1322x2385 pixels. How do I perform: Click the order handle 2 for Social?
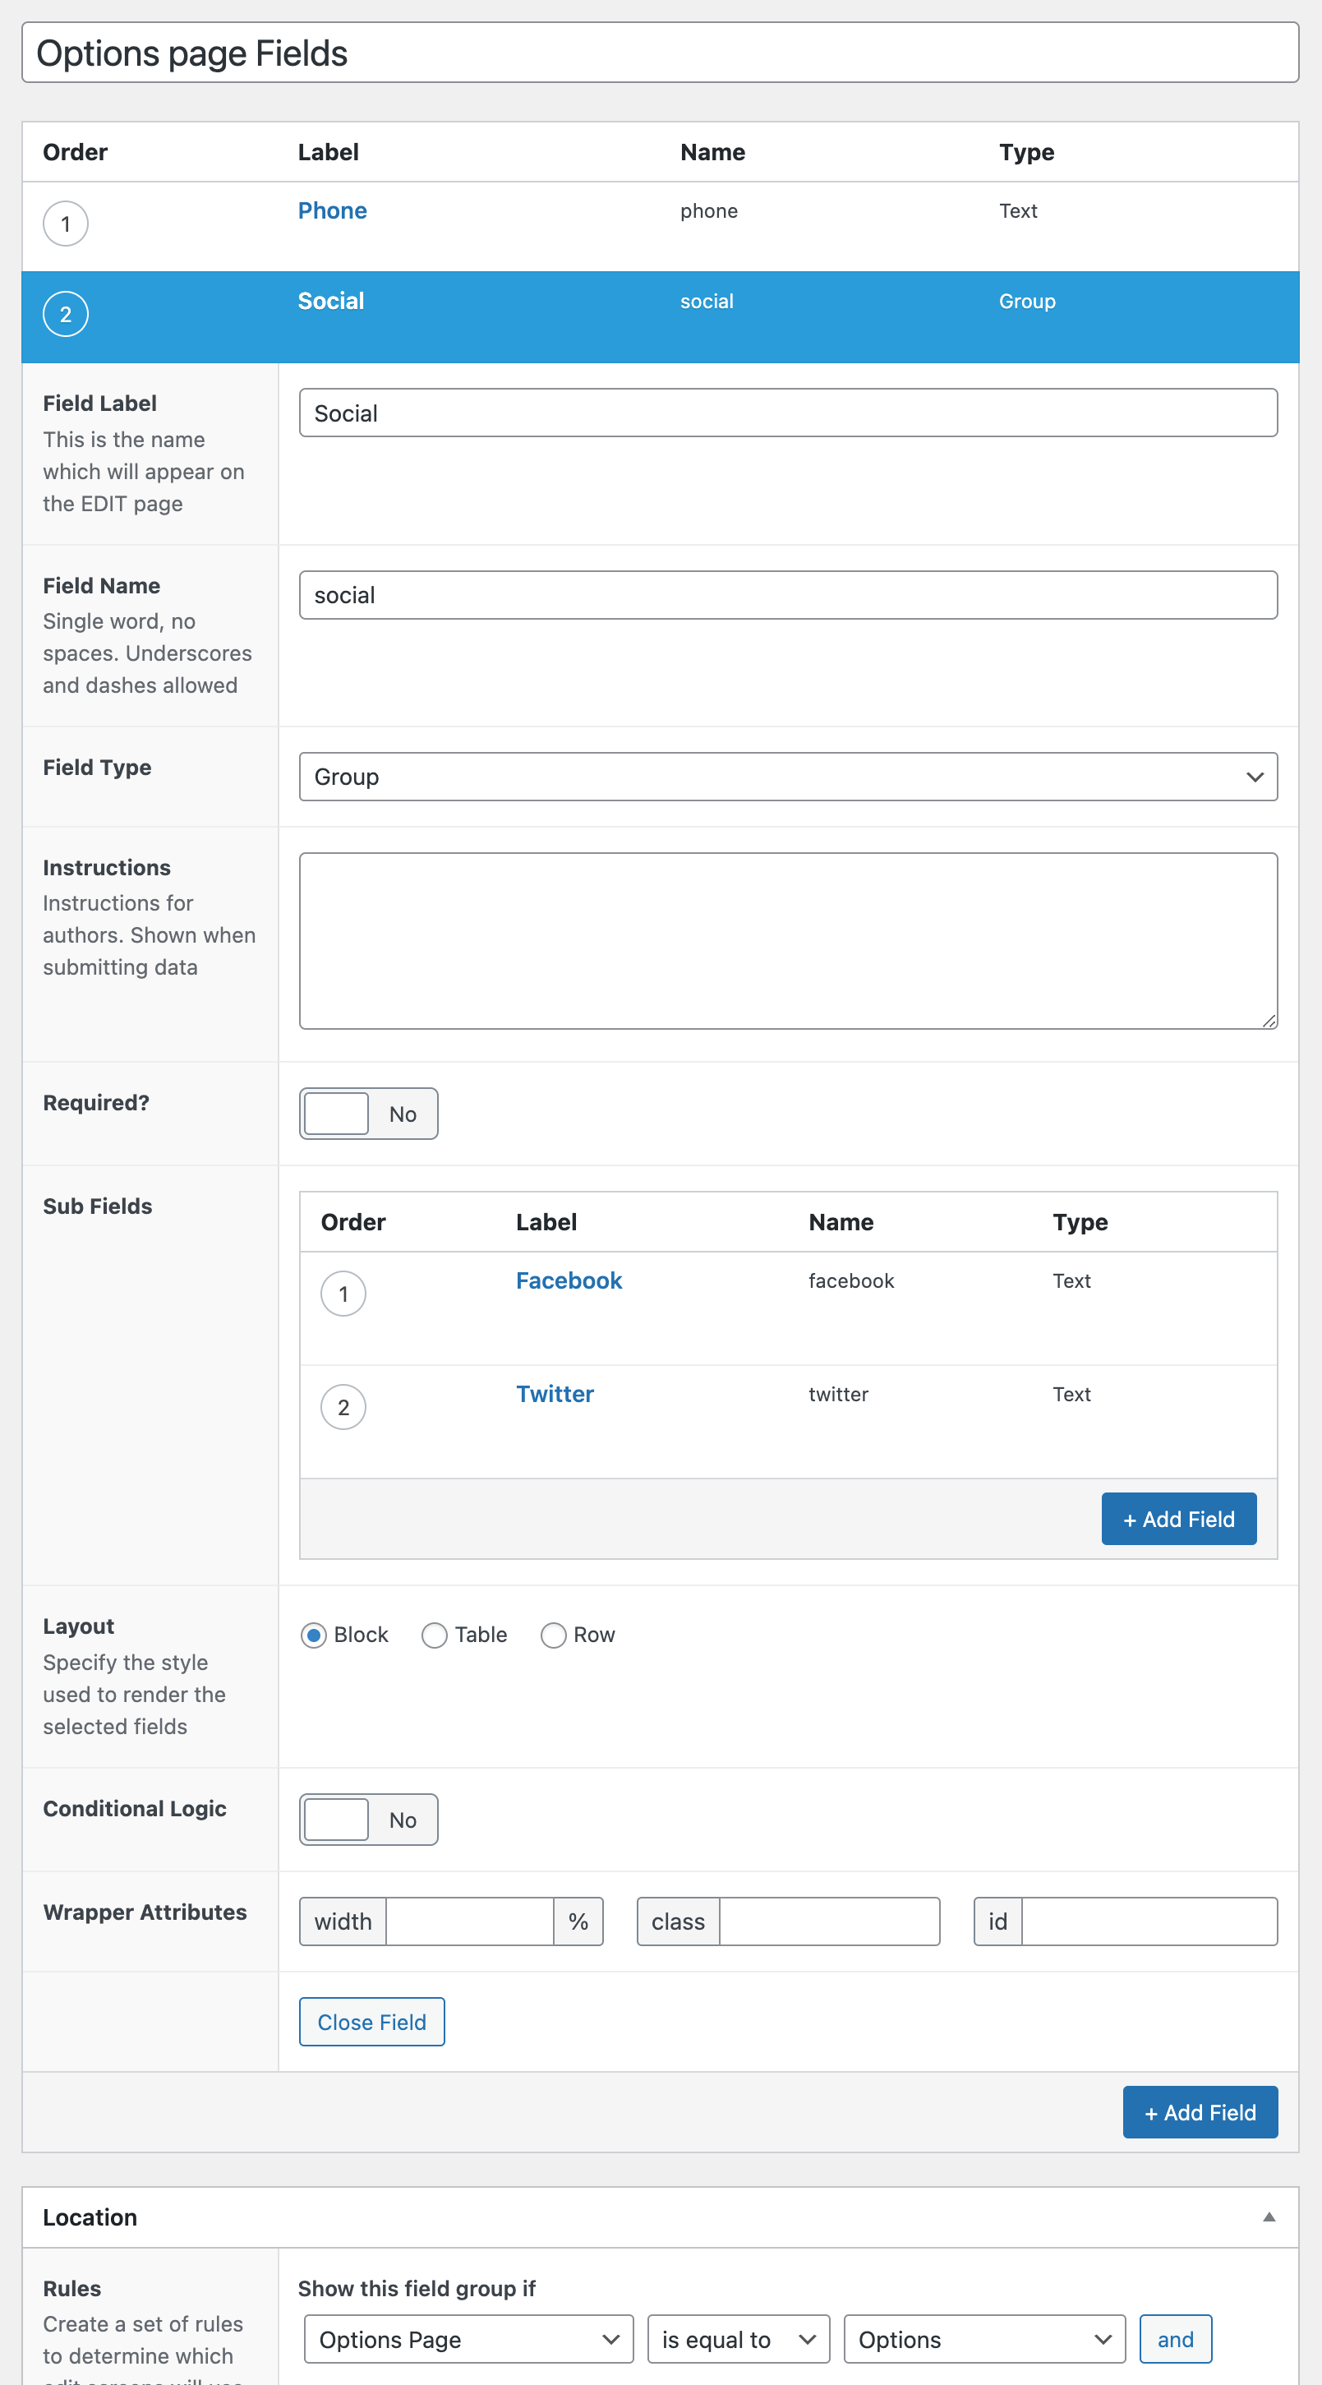(x=66, y=315)
